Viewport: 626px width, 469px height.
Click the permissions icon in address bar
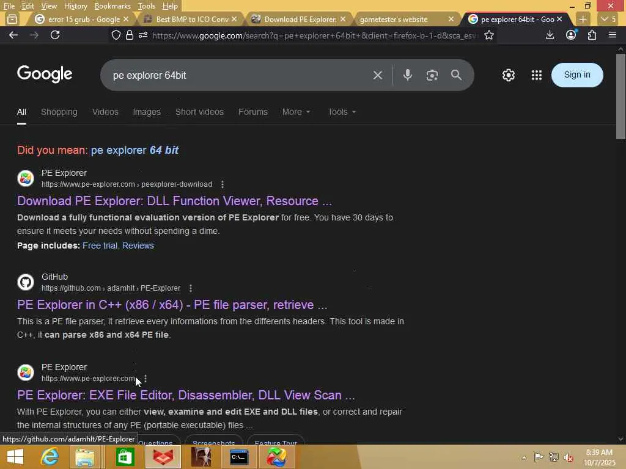coord(143,35)
